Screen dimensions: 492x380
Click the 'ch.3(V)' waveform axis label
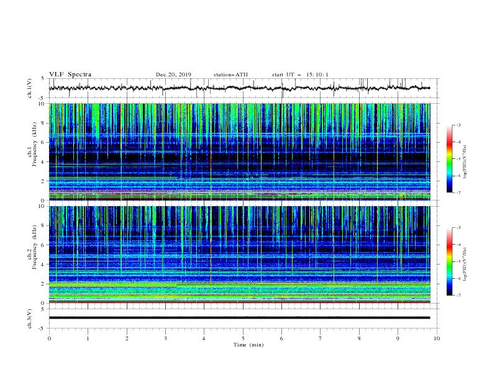[30, 319]
